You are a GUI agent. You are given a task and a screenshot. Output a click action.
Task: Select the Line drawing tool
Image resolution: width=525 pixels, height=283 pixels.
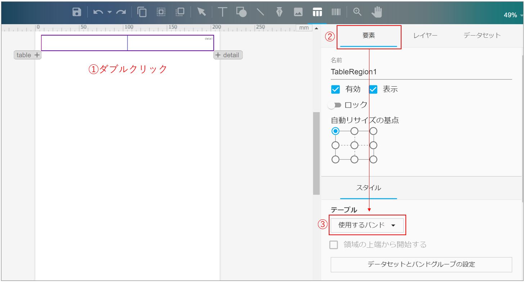point(260,12)
